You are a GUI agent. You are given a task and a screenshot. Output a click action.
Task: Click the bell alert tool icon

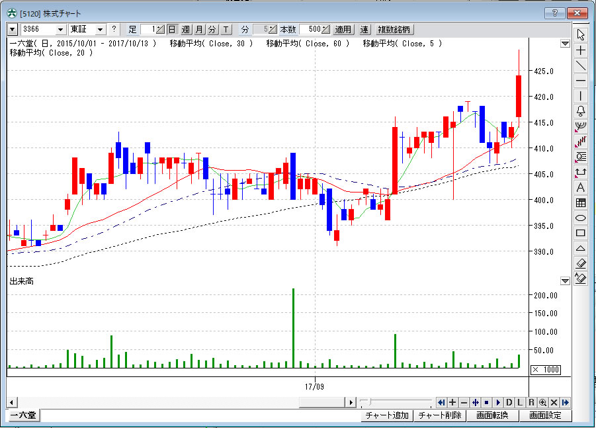(x=581, y=110)
